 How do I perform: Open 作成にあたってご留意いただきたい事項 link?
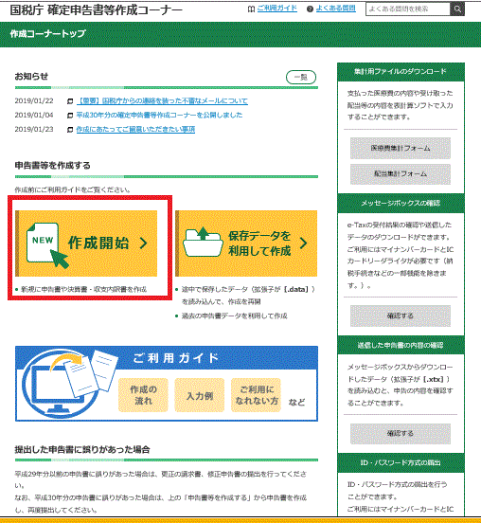[x=135, y=129]
